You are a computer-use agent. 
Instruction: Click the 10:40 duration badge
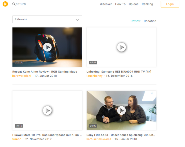[x=19, y=126]
